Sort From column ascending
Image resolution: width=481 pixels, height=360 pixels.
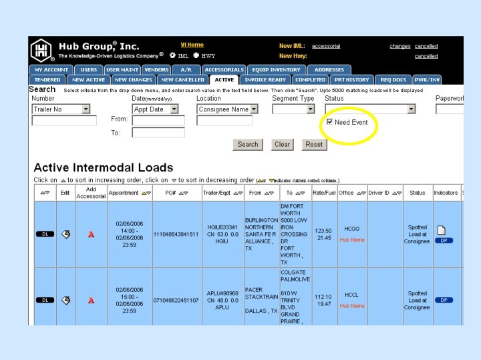tap(267, 193)
